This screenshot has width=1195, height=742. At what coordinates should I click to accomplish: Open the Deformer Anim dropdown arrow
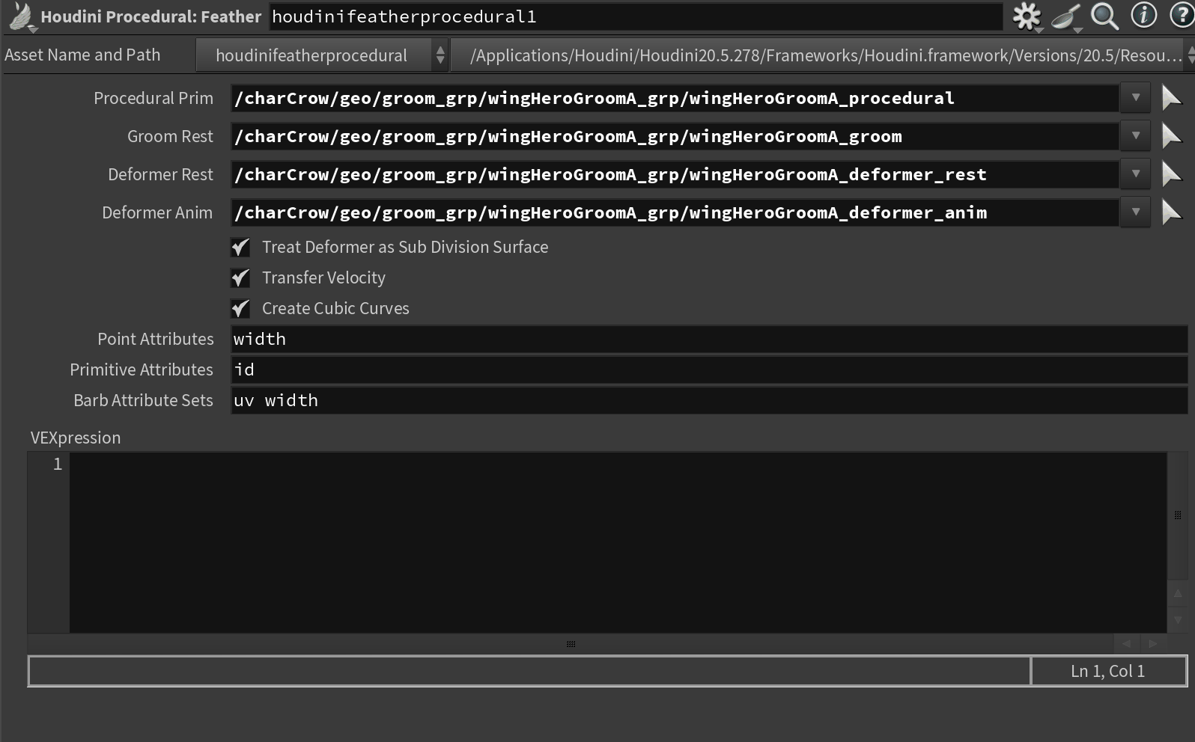point(1136,212)
